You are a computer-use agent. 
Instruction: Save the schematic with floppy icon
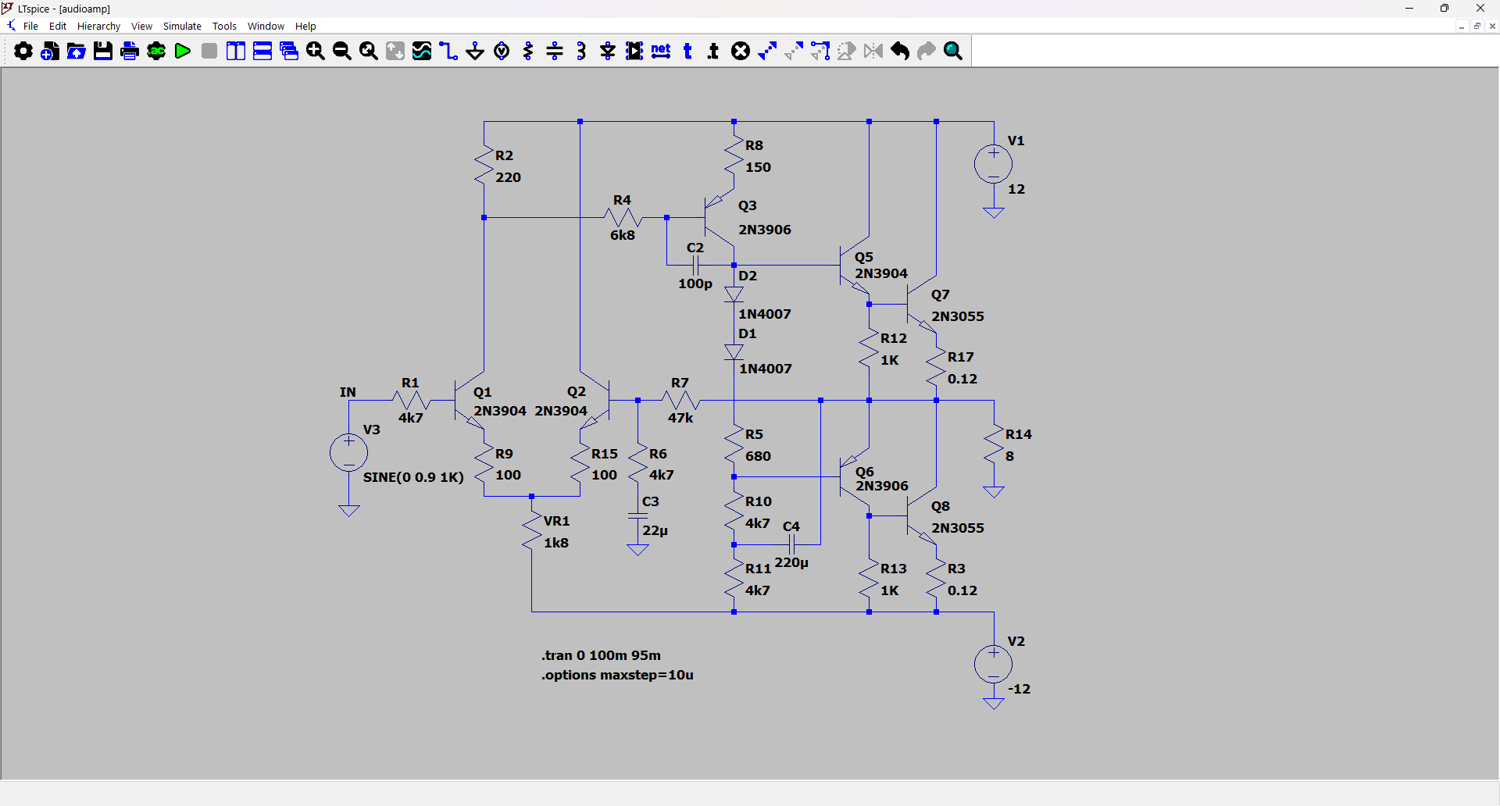tap(103, 52)
